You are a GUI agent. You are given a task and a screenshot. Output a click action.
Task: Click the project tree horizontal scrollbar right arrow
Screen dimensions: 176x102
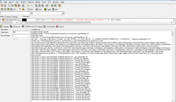(x=17, y=22)
